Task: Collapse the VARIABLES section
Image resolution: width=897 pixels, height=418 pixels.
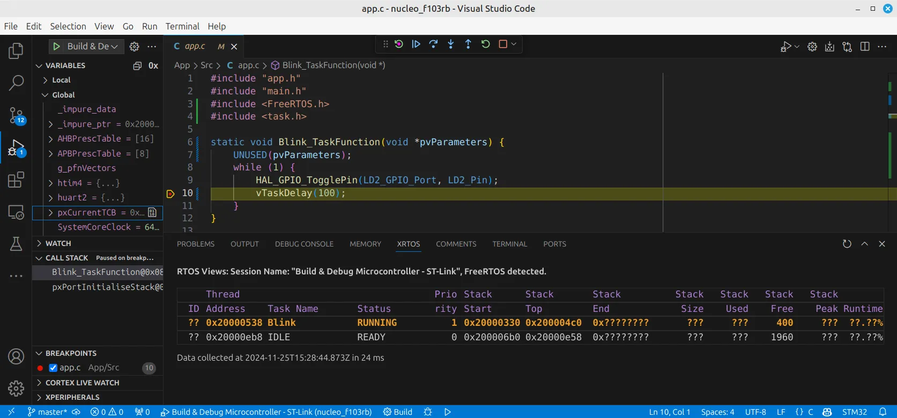Action: [39, 65]
